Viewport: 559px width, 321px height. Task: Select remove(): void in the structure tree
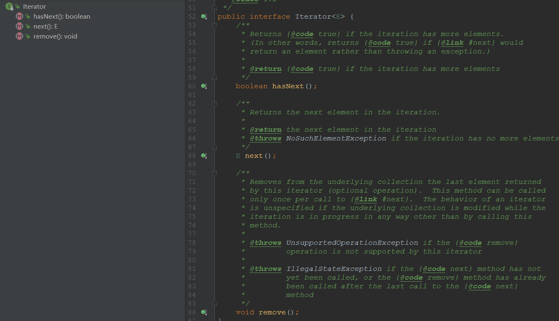55,36
